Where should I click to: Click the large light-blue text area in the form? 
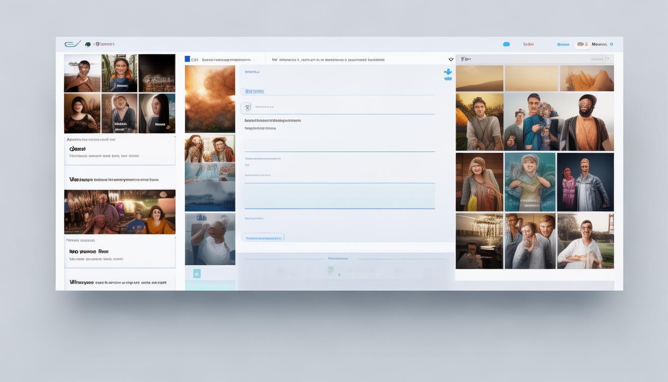pyautogui.click(x=339, y=196)
